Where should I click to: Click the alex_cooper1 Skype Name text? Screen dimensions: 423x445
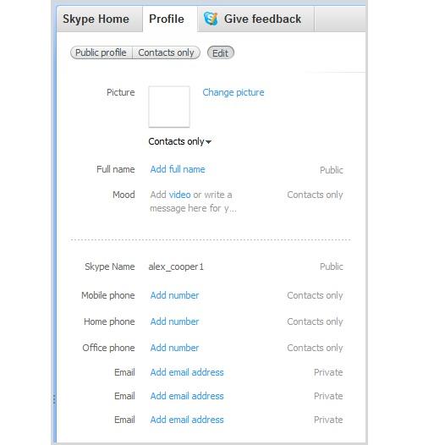[176, 266]
